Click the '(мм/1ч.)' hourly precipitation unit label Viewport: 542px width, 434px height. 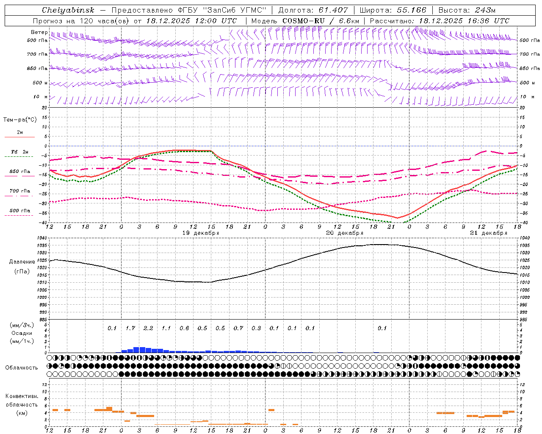click(x=22, y=341)
